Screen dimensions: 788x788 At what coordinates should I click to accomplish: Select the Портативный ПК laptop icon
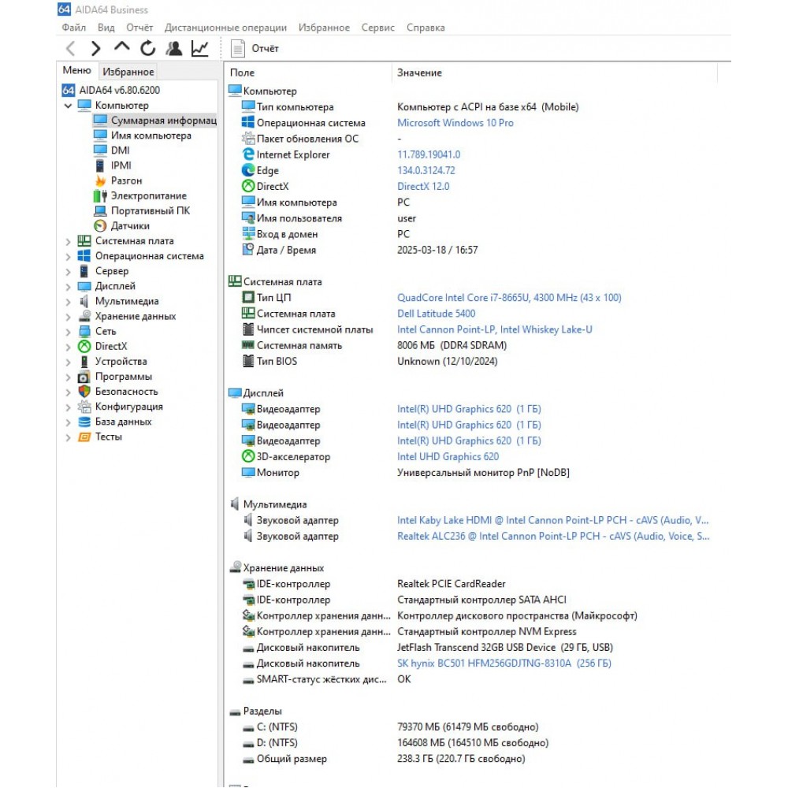(x=101, y=210)
